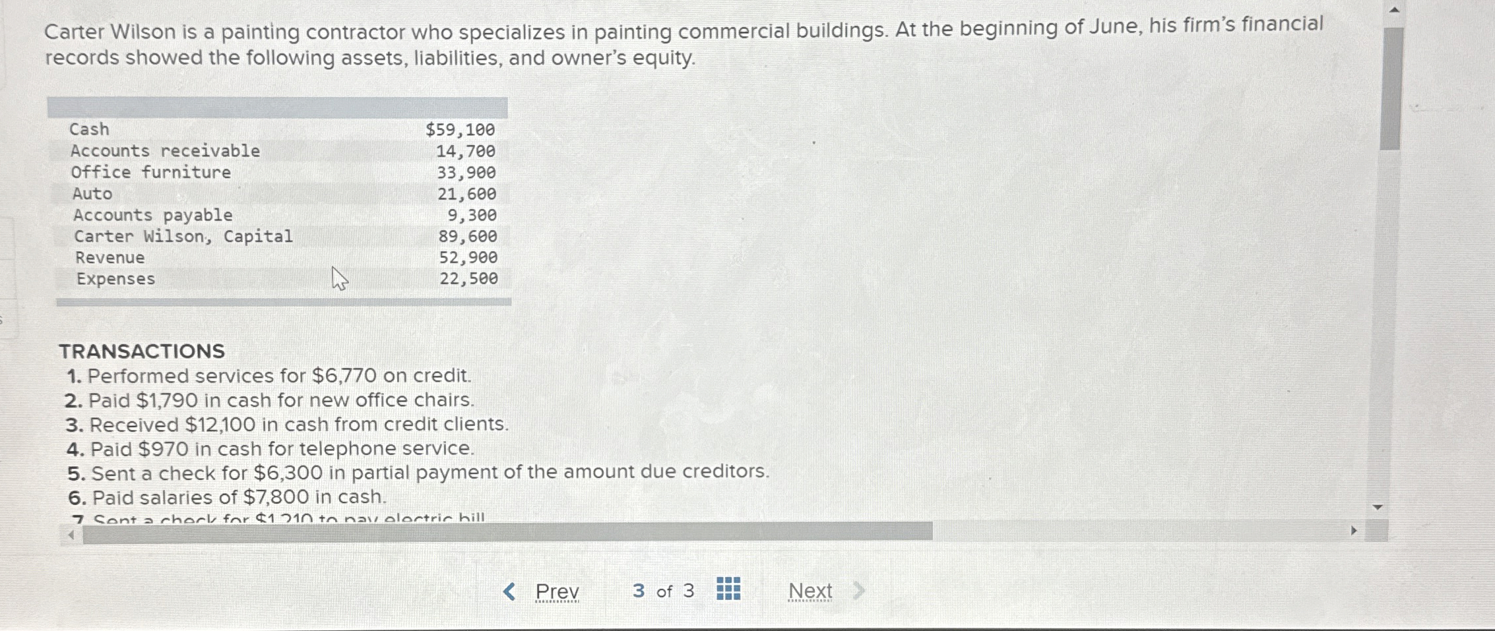Viewport: 1495px width, 631px height.
Task: Click the '3 of 3' page indicator
Action: pyautogui.click(x=662, y=590)
